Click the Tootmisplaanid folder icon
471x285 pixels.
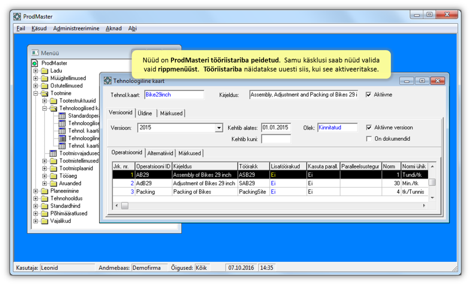tap(54, 168)
